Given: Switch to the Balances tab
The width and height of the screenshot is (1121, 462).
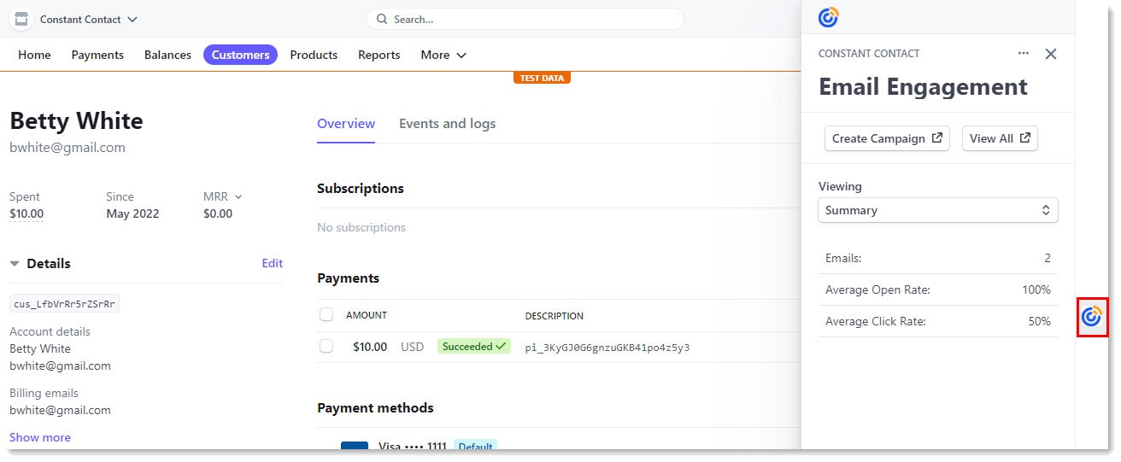Looking at the screenshot, I should [167, 55].
